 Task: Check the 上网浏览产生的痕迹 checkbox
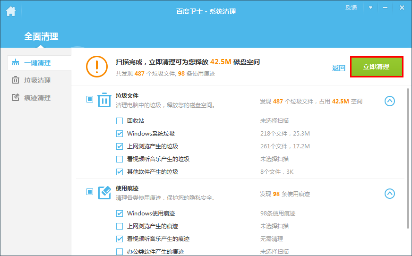(120, 226)
